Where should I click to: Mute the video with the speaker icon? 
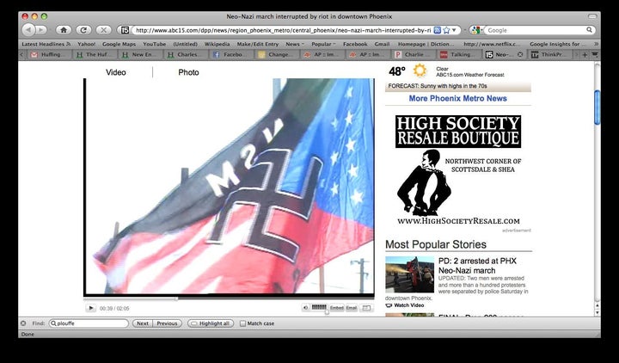305,308
